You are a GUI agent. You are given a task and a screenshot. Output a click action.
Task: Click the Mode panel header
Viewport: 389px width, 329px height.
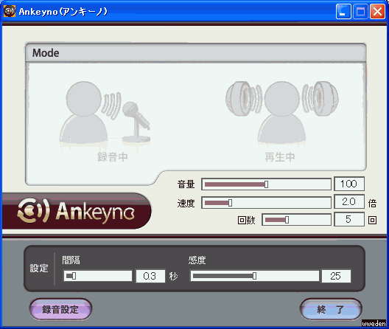(195, 53)
